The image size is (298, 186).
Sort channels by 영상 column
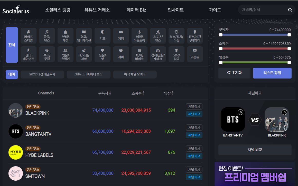(169, 93)
